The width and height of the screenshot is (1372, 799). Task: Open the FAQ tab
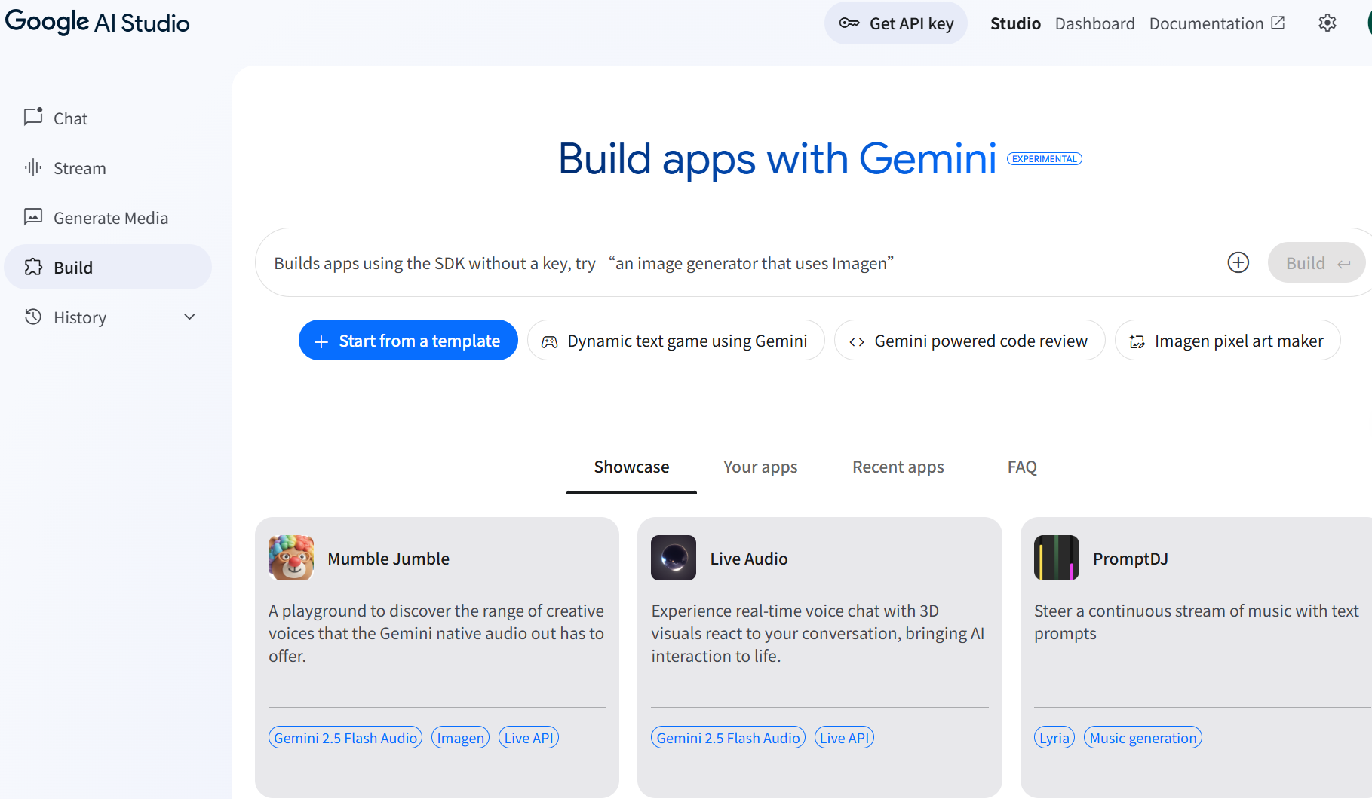pos(1022,467)
